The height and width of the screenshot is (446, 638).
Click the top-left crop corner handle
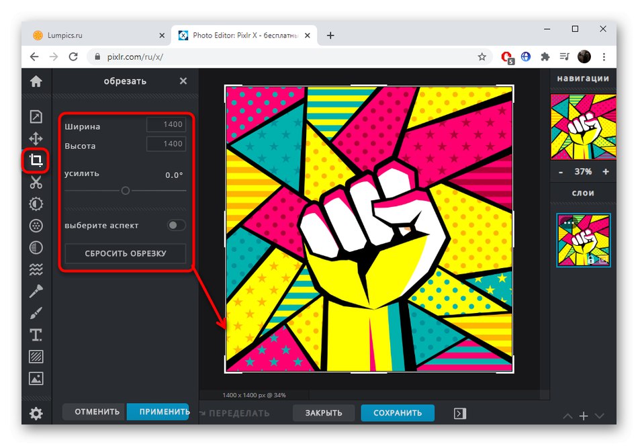(x=226, y=86)
